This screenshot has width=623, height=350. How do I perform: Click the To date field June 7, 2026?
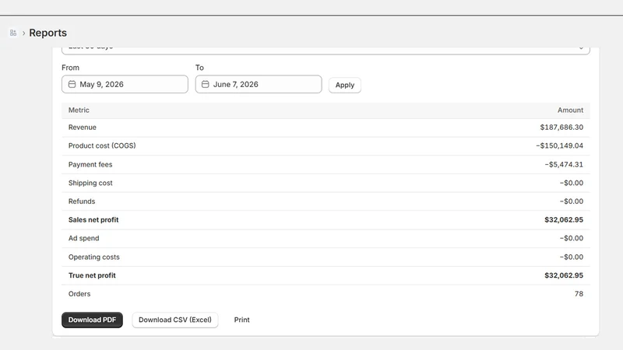click(259, 84)
